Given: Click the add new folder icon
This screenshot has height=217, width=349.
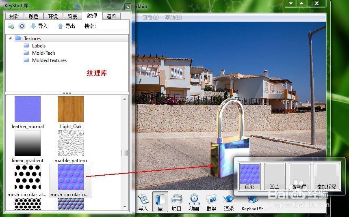Looking at the screenshot, I should click(11, 26).
